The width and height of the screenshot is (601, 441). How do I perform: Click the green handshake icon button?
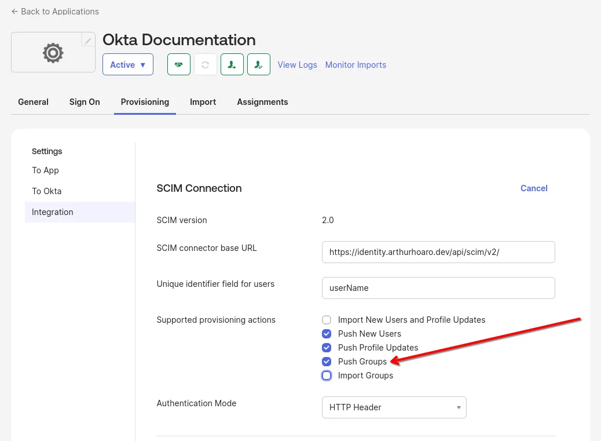(x=178, y=64)
